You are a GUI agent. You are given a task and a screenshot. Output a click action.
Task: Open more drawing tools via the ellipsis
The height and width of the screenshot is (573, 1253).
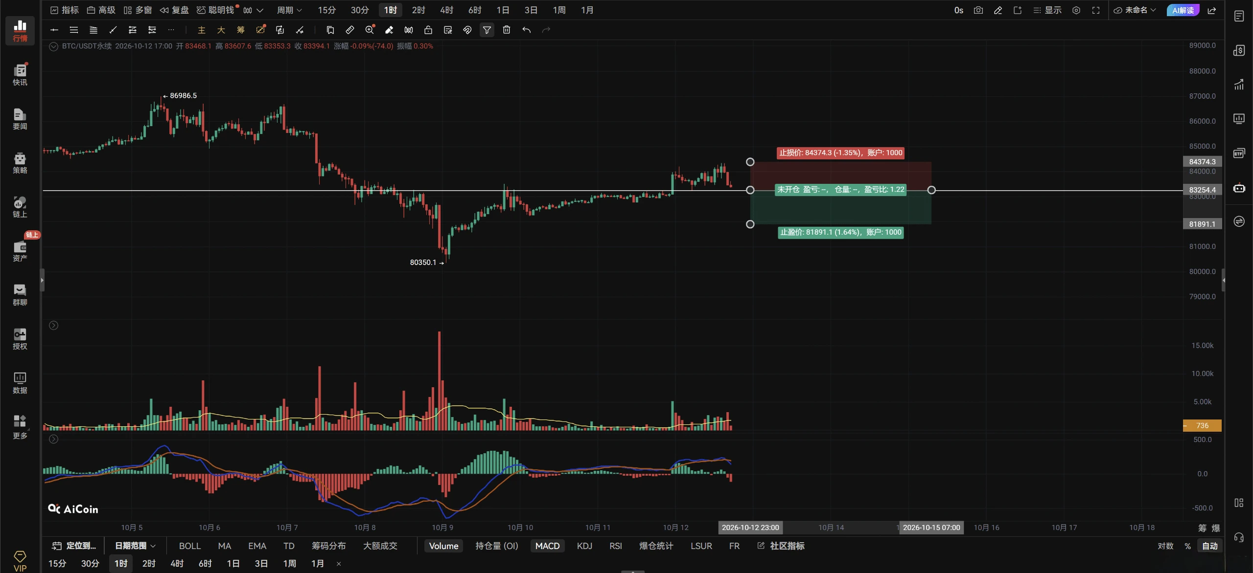pyautogui.click(x=171, y=30)
